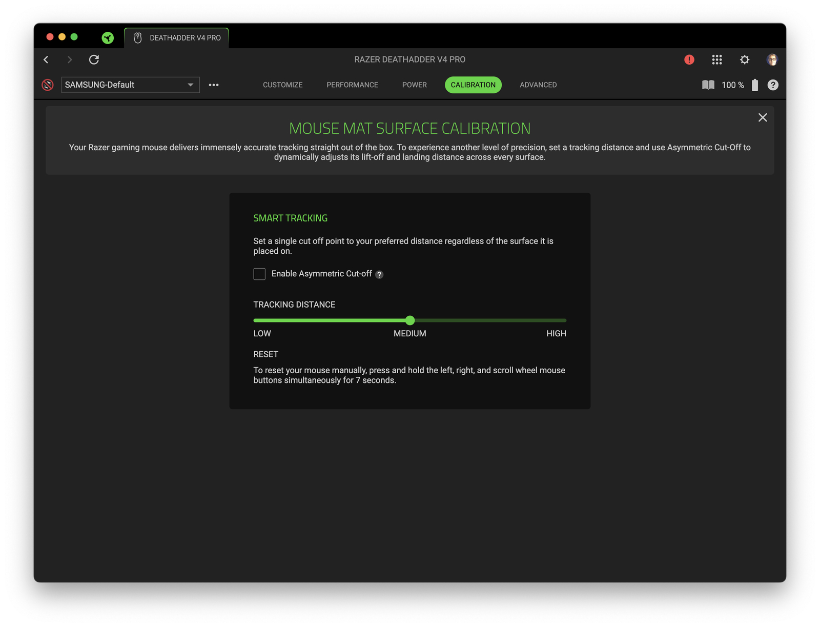
Task: Open the red alert notification icon
Action: (689, 59)
